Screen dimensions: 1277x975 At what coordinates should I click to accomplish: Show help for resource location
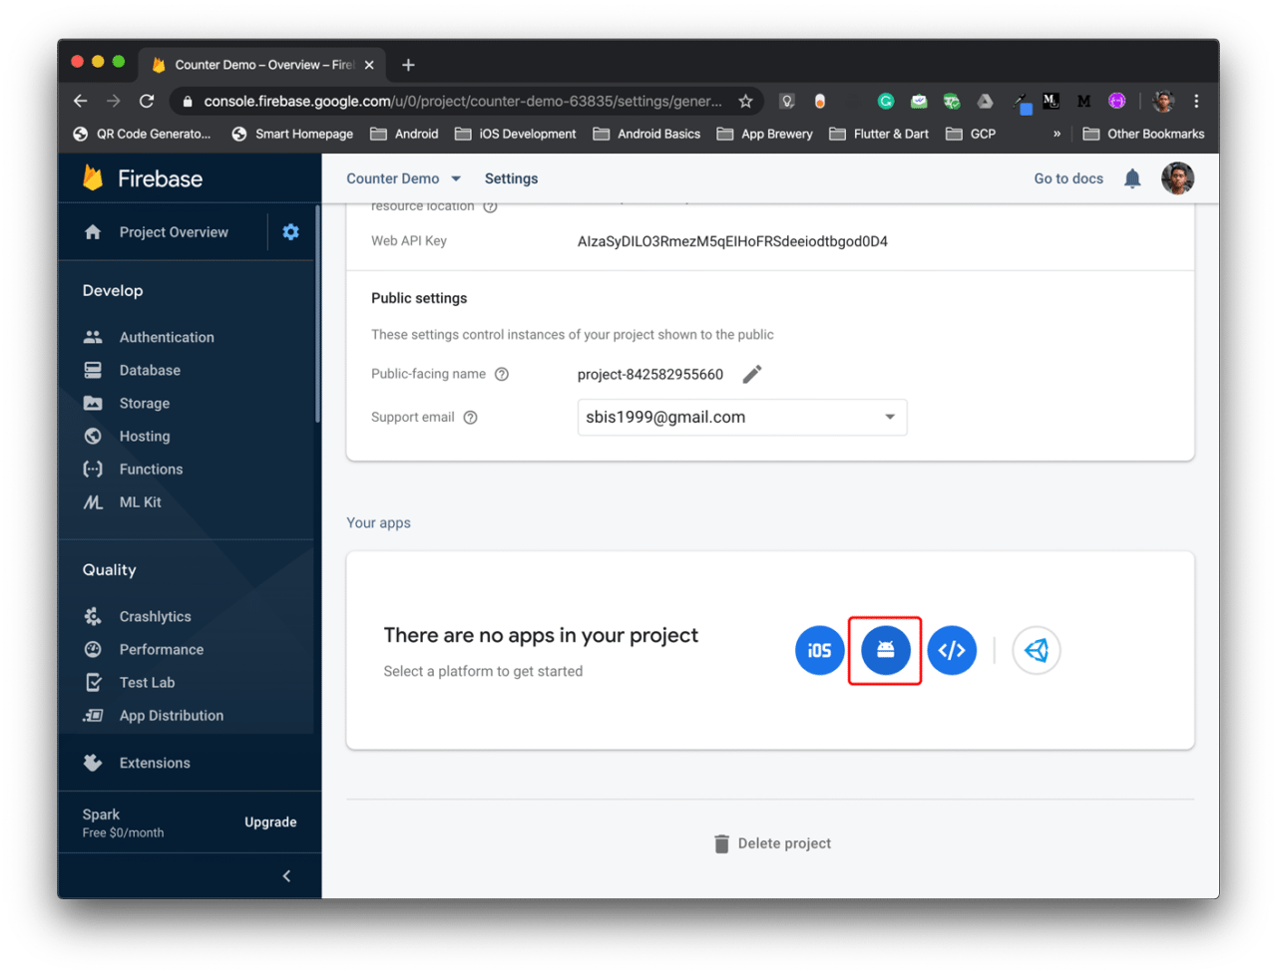490,206
